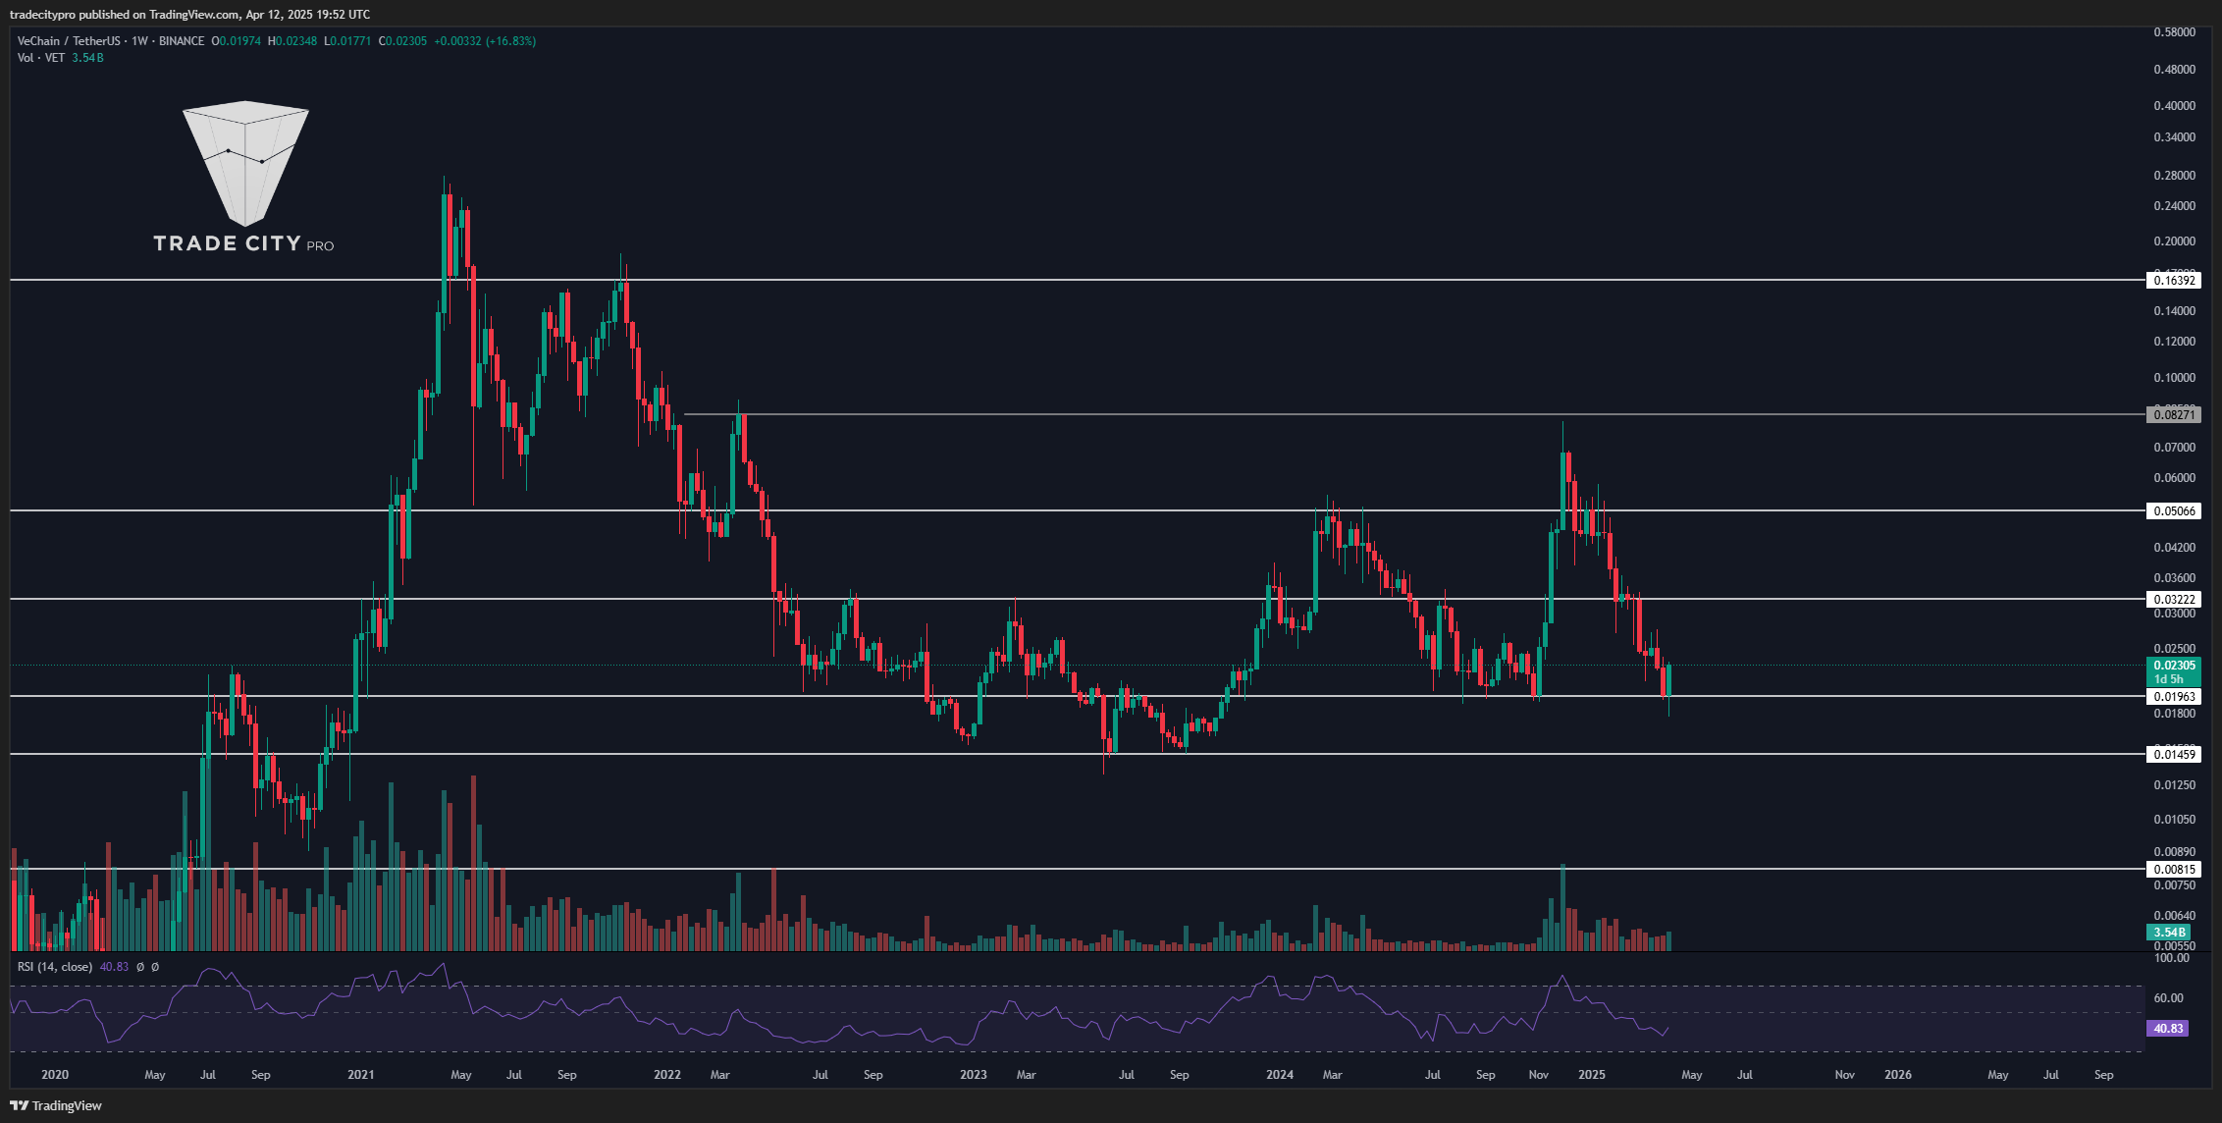The image size is (2222, 1123).
Task: Click the 0.20000 price axis tick
Action: coord(2174,241)
